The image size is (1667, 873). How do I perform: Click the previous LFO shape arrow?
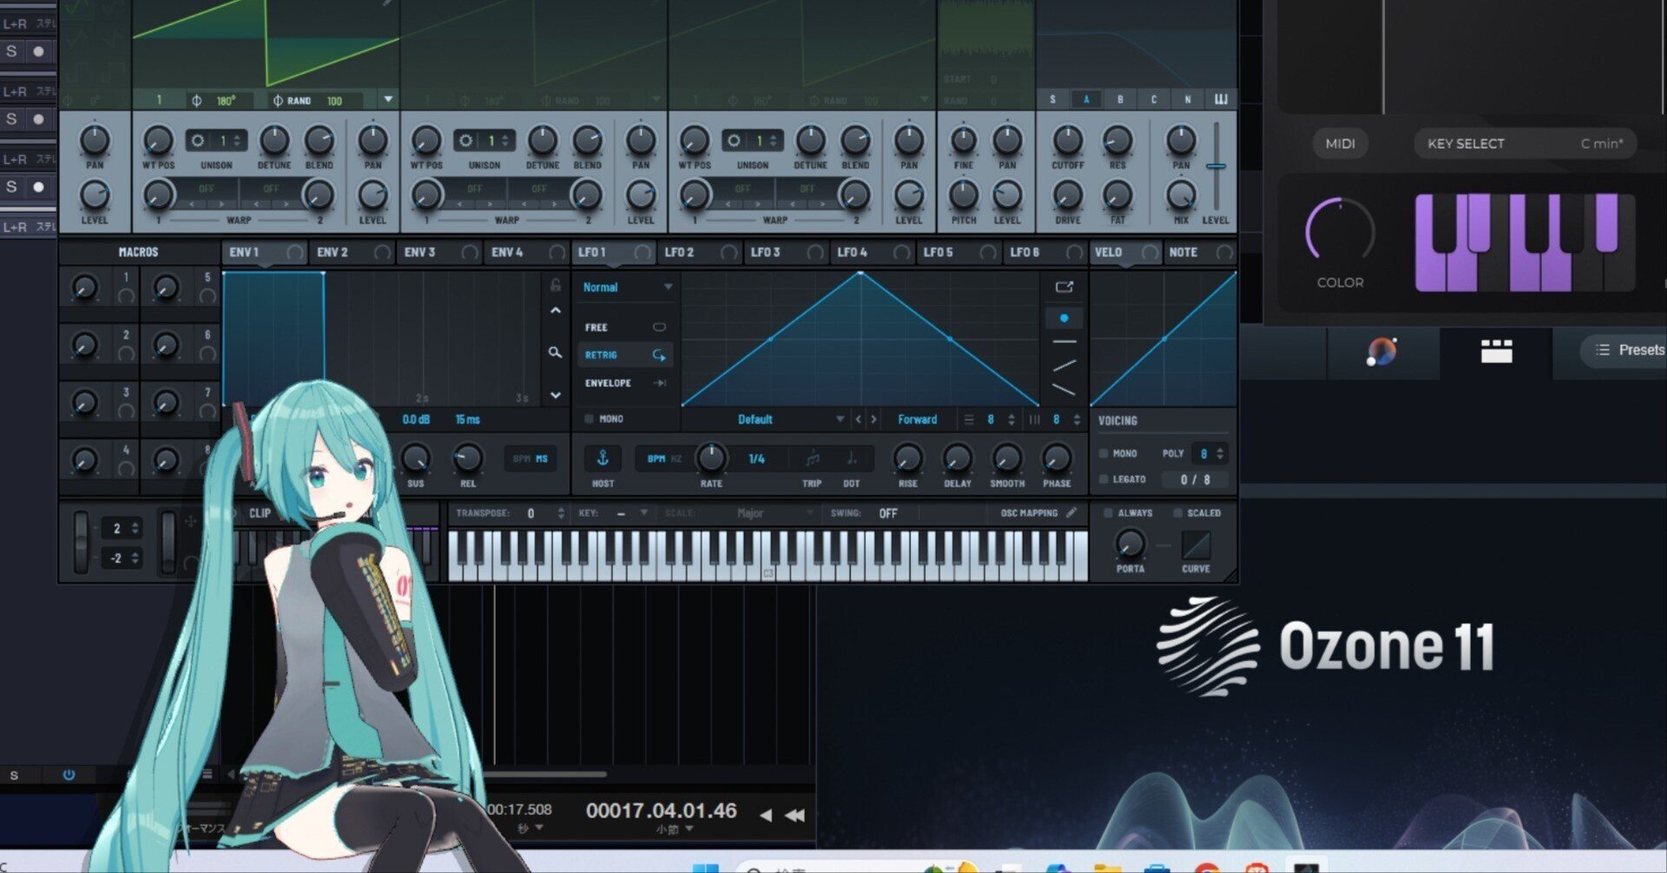pyautogui.click(x=859, y=420)
